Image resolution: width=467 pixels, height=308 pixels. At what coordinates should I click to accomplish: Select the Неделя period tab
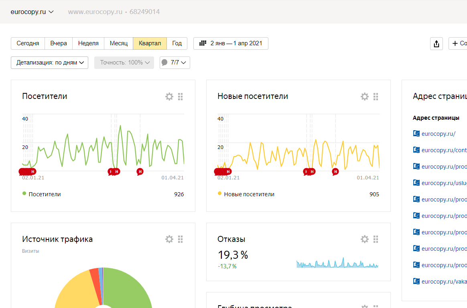[x=88, y=43]
